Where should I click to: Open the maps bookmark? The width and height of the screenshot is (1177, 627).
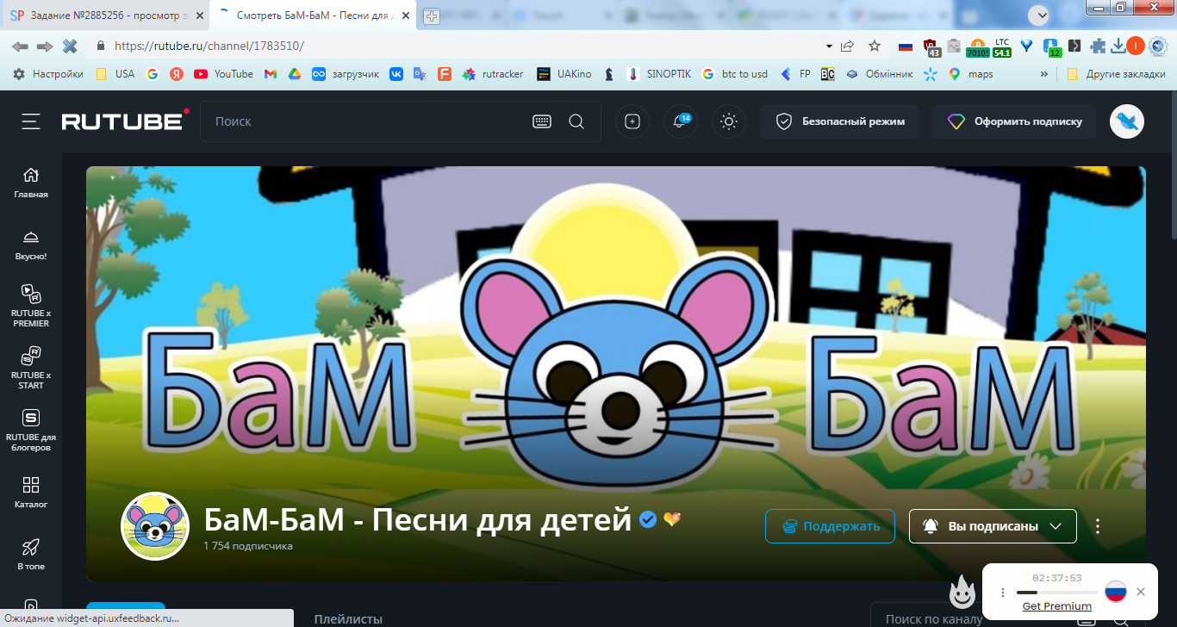971,74
